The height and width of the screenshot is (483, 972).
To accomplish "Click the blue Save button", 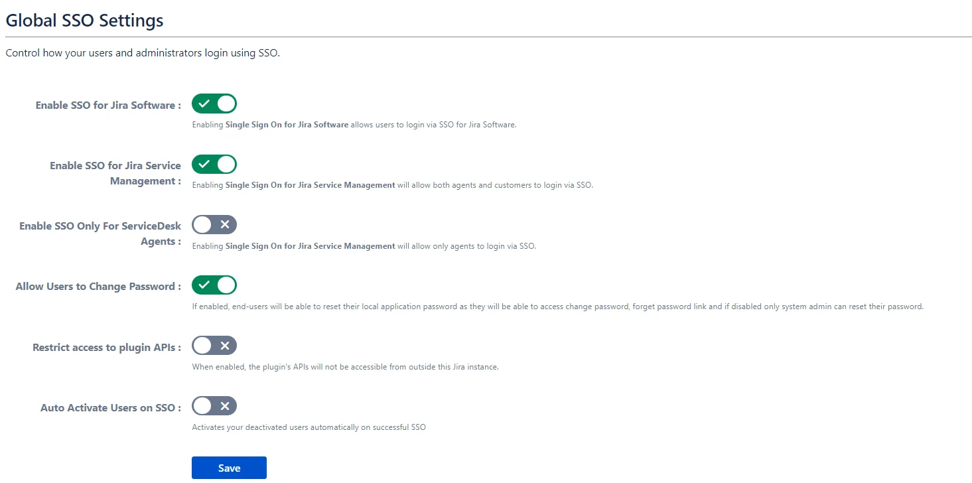I will pyautogui.click(x=229, y=468).
